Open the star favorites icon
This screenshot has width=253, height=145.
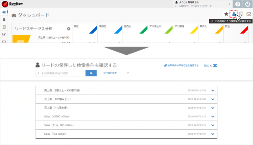point(226,14)
